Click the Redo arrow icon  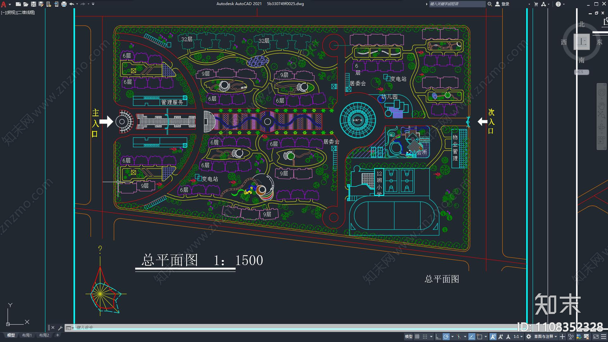tap(83, 4)
